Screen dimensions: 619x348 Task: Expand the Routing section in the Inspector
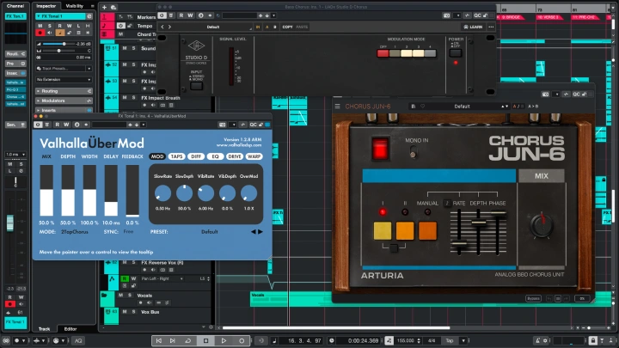64,91
